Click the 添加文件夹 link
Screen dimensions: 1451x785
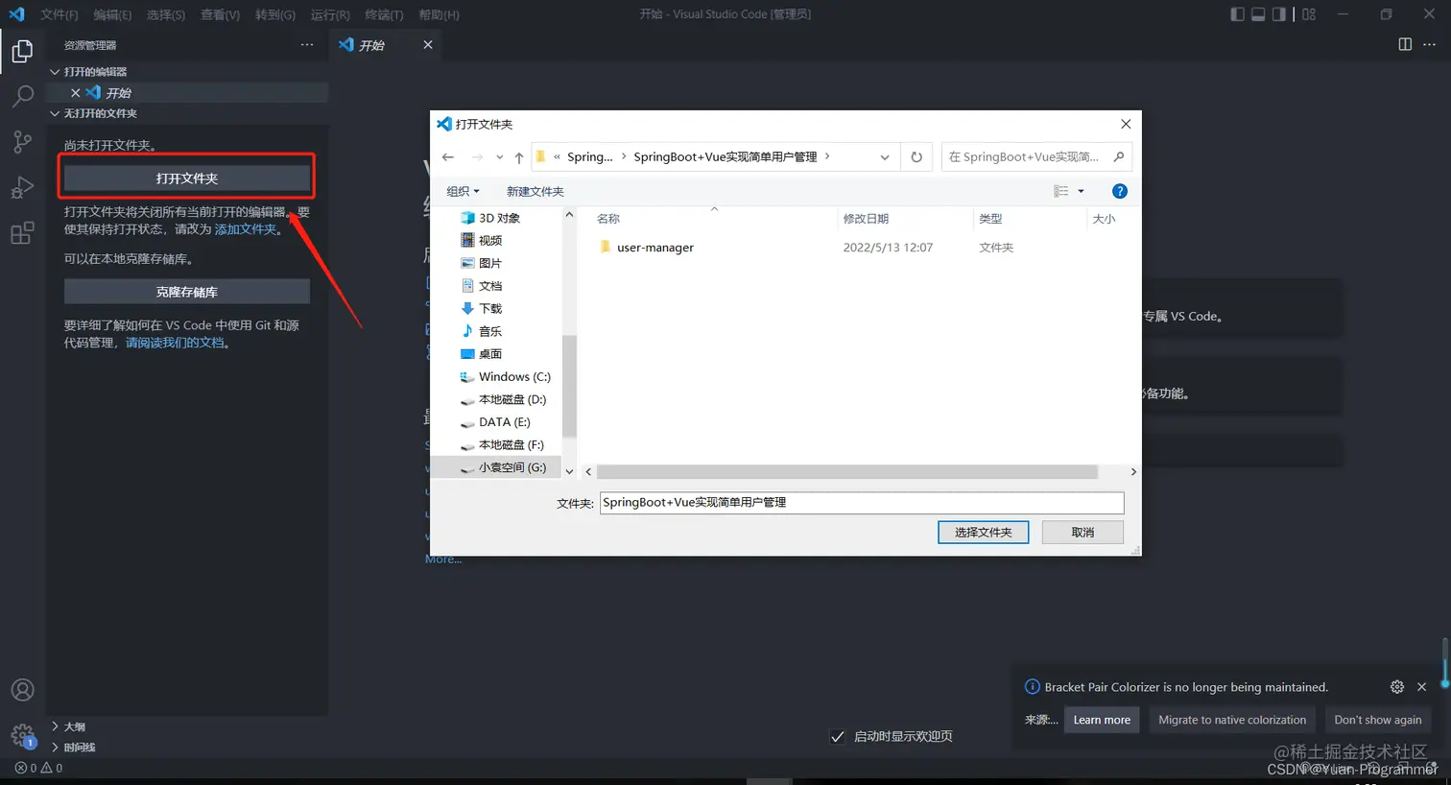tap(246, 229)
